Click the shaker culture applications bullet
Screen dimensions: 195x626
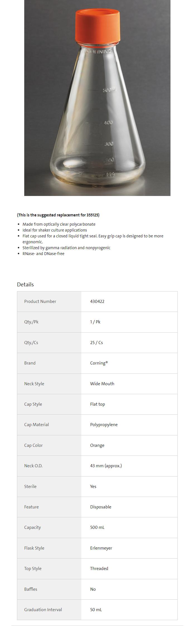[x=55, y=230]
